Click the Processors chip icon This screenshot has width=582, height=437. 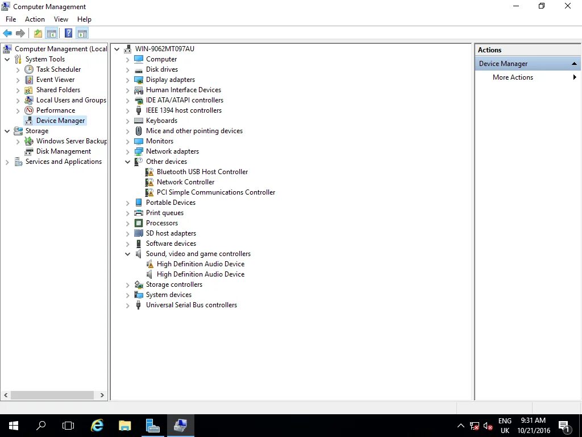pos(139,223)
